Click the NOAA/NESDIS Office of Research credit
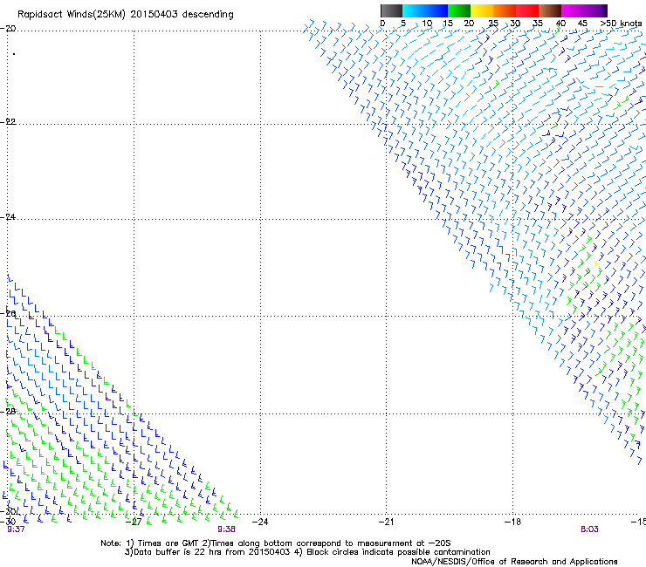646x567 pixels. [514, 562]
